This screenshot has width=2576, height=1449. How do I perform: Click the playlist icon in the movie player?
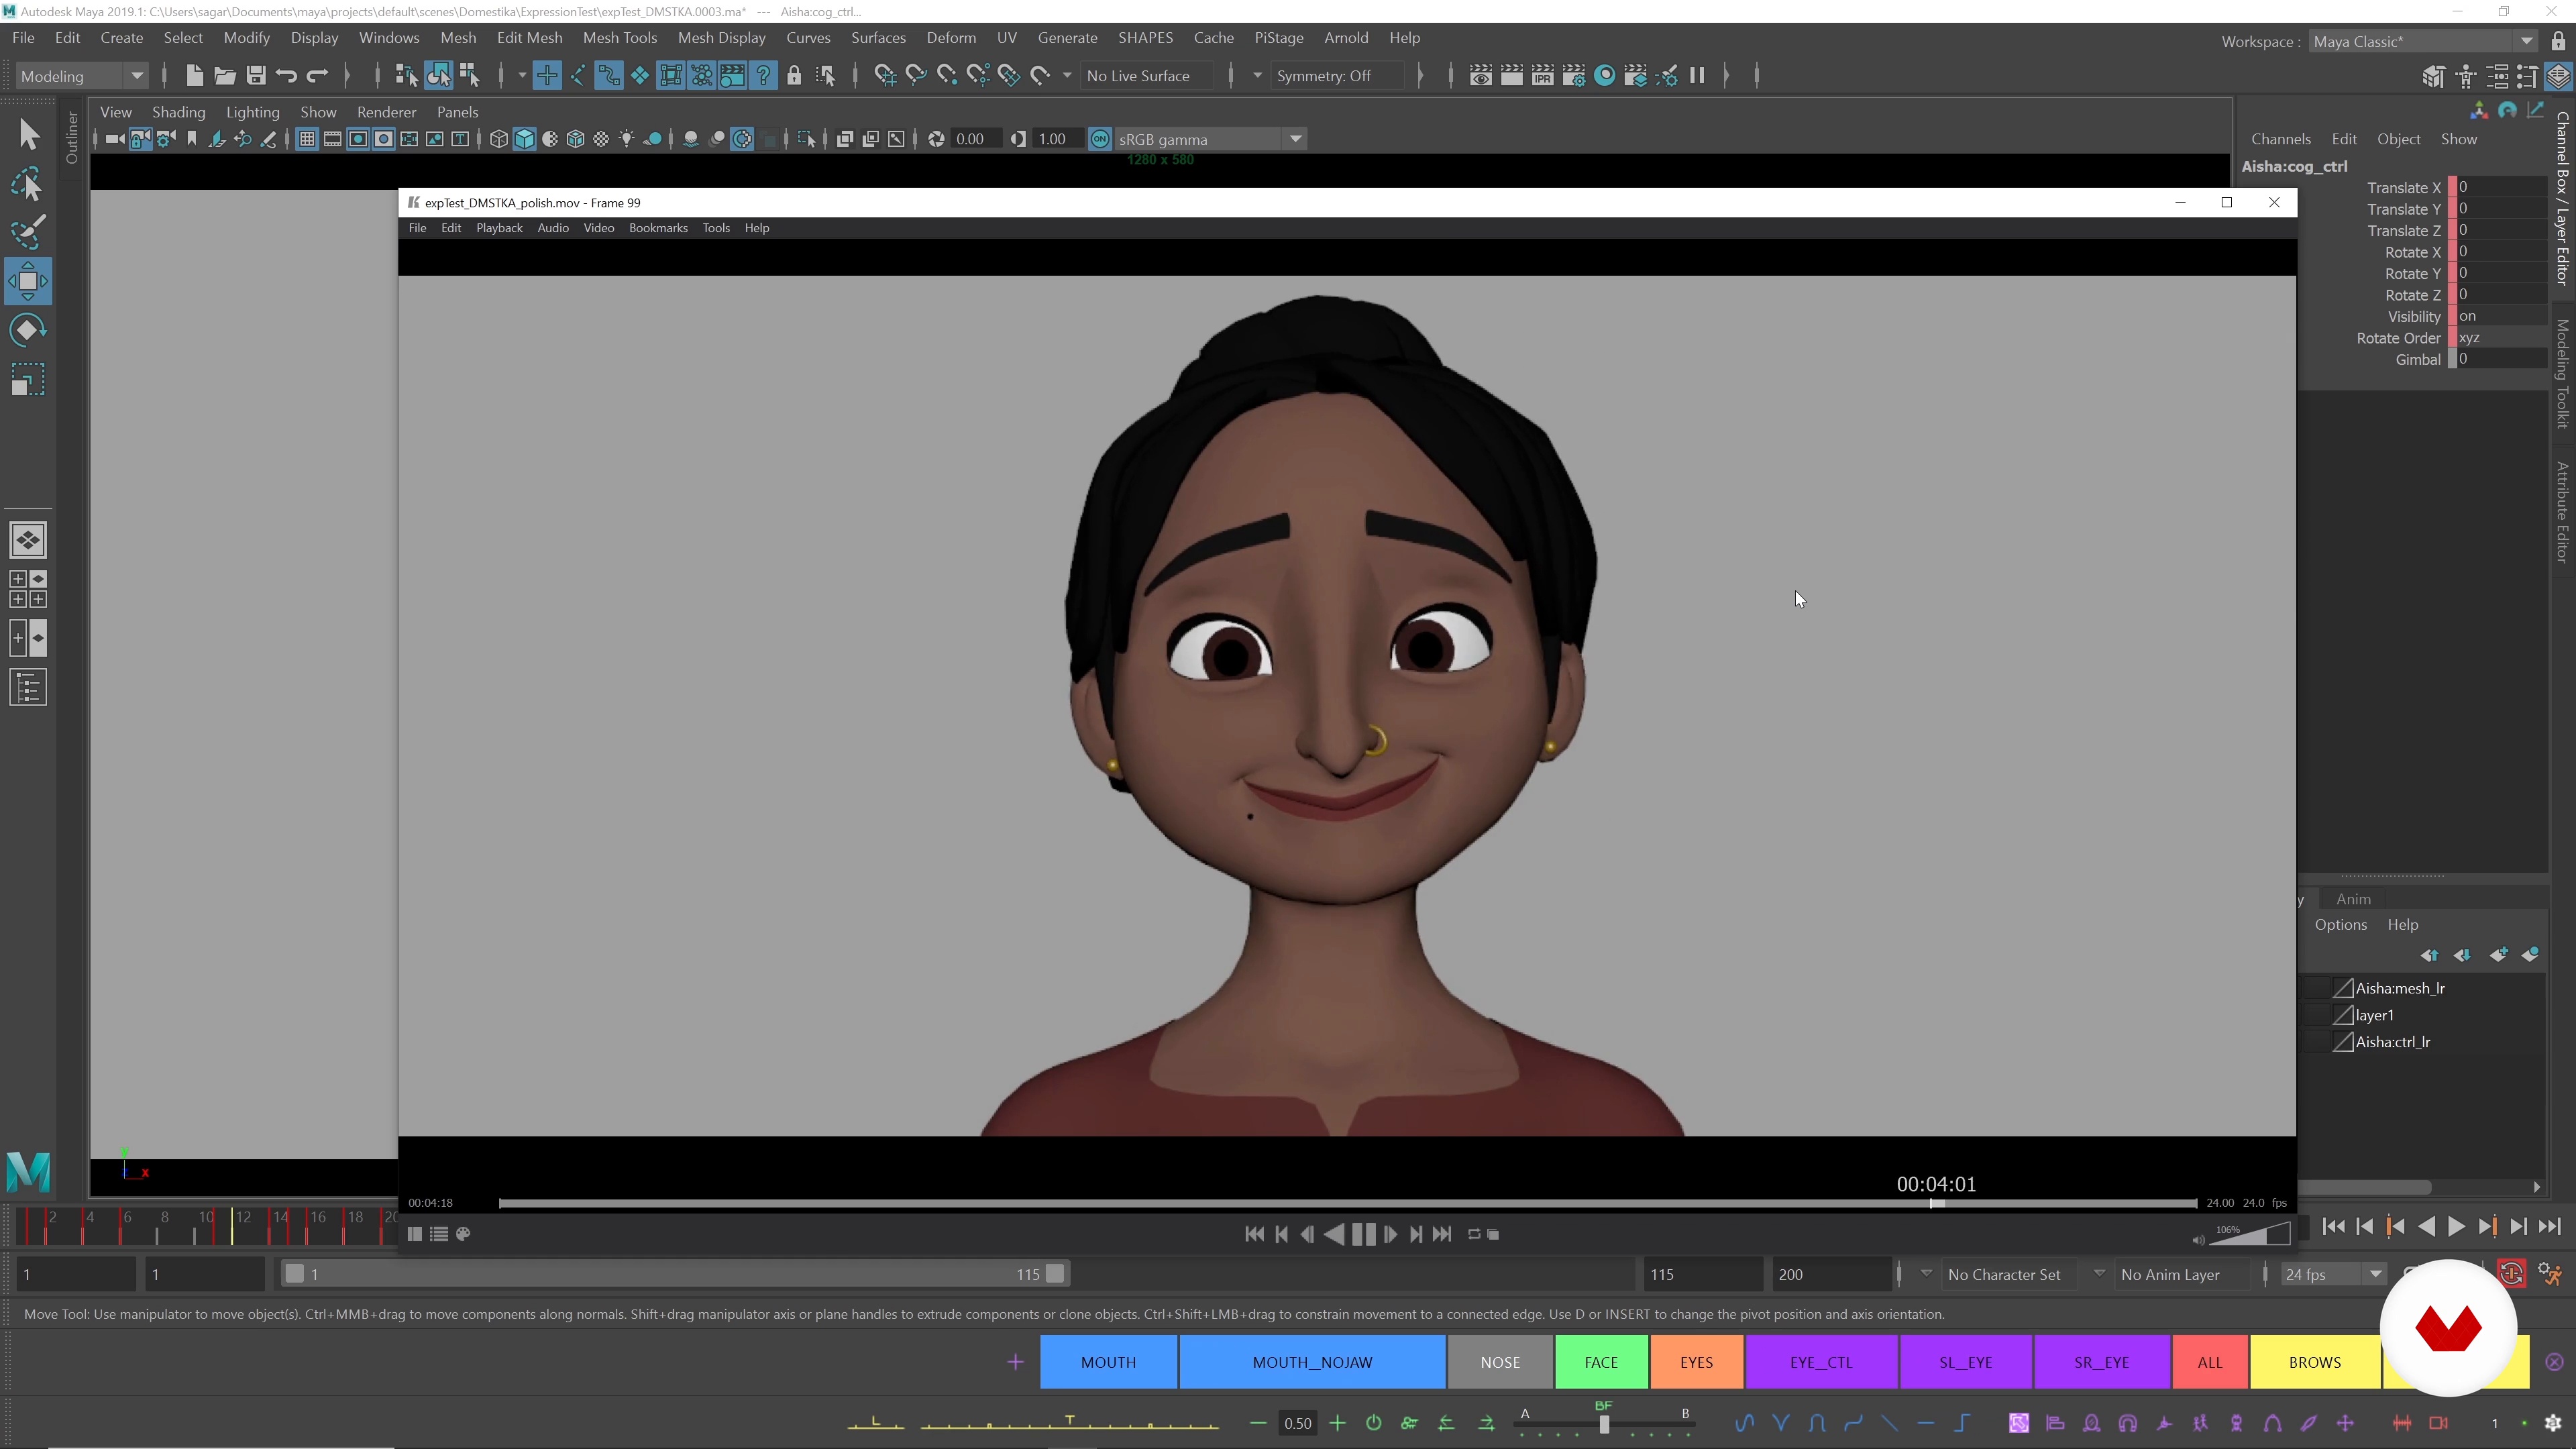click(x=439, y=1234)
